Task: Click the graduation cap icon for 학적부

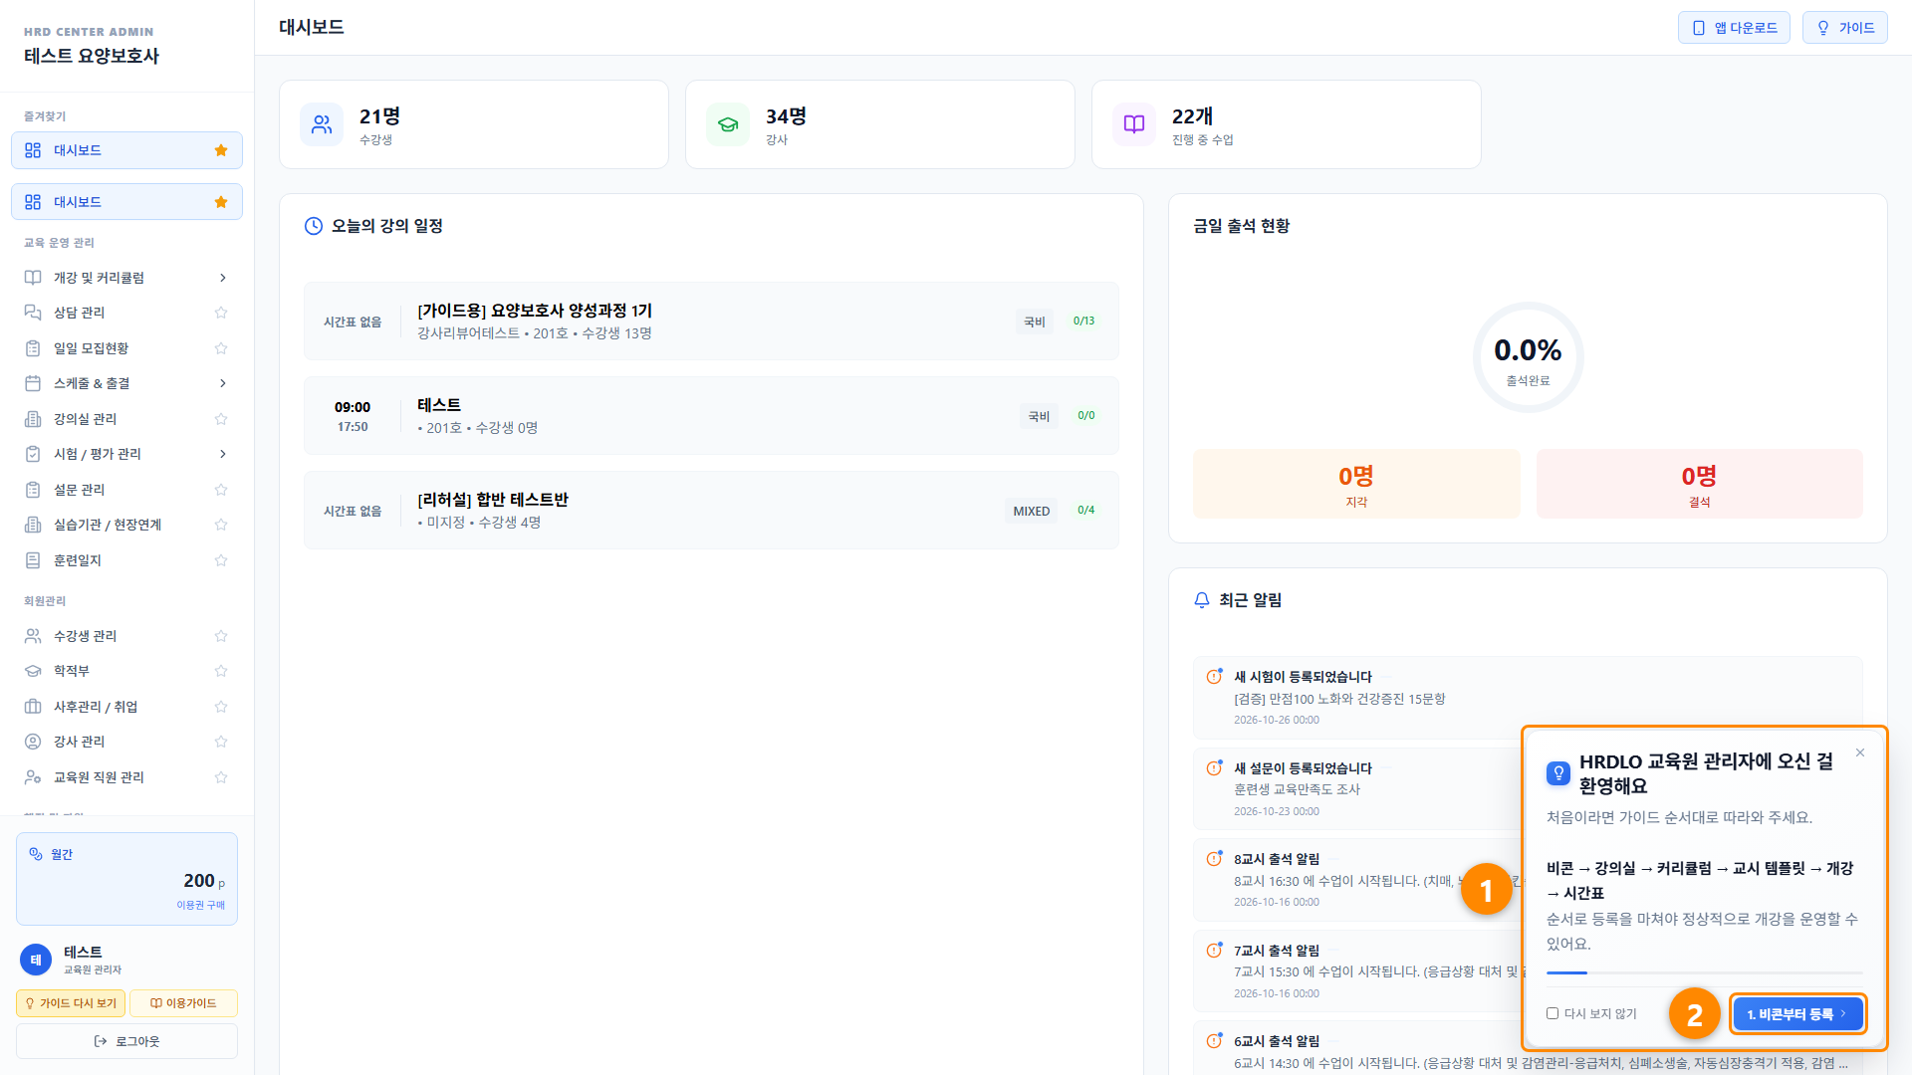Action: 33,671
